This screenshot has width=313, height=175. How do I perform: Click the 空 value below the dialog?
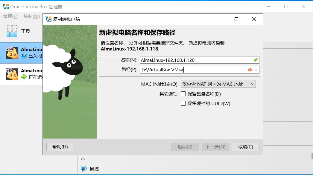point(83,159)
